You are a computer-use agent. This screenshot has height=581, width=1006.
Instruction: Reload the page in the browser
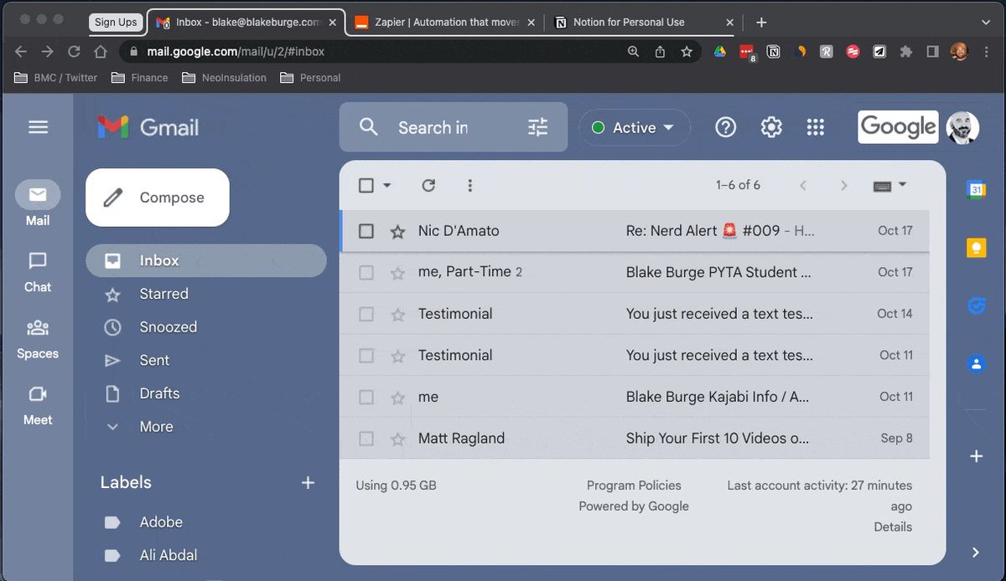(x=74, y=52)
